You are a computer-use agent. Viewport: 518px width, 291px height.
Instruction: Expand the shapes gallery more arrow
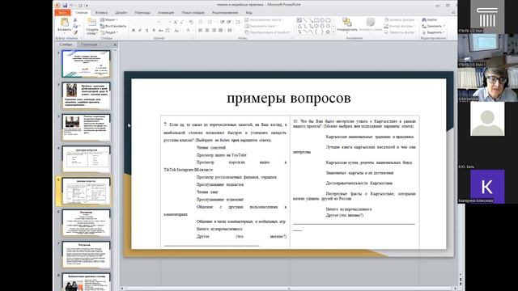333,32
